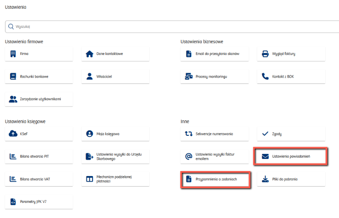Open Procesy monitoringu settings
The width and height of the screenshot is (339, 218).
click(x=215, y=76)
